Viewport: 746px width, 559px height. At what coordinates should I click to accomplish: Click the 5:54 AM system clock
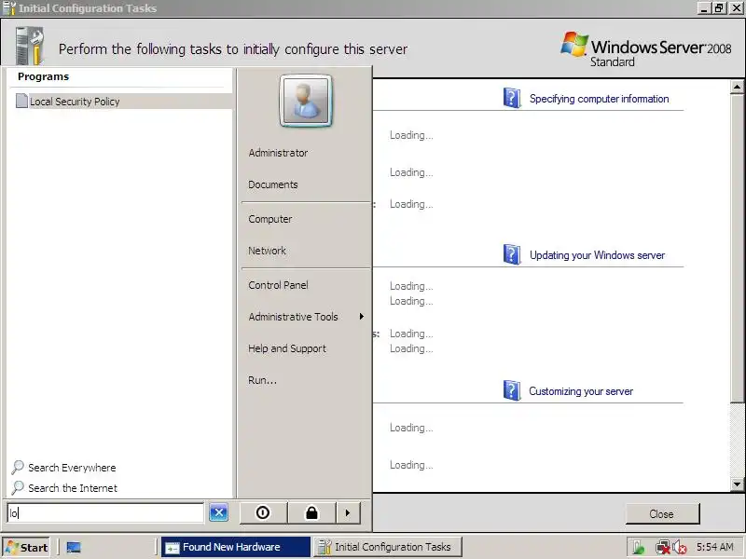[x=714, y=547]
